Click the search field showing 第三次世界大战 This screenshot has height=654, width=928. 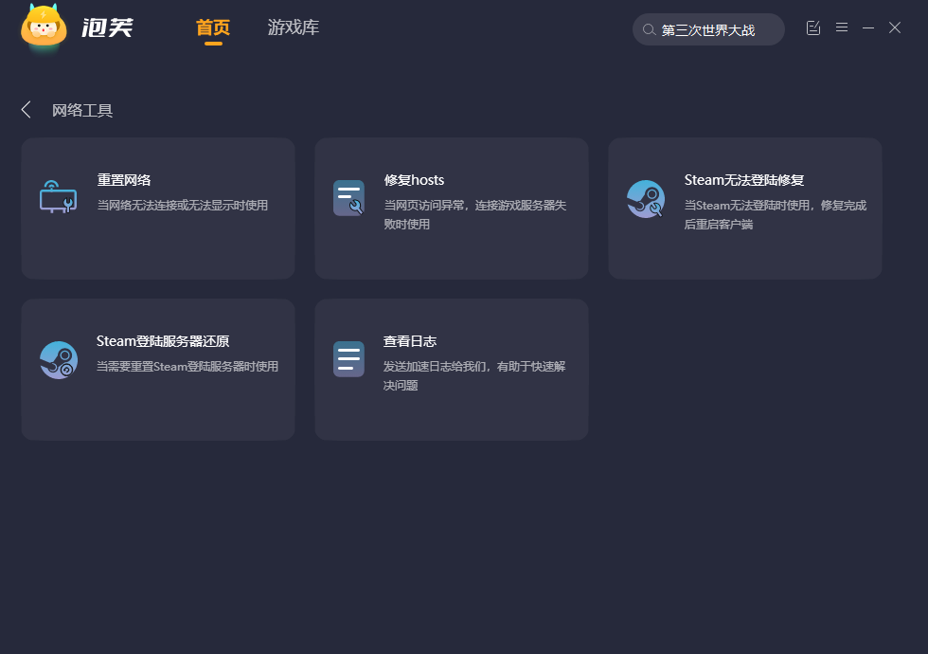tap(716, 30)
